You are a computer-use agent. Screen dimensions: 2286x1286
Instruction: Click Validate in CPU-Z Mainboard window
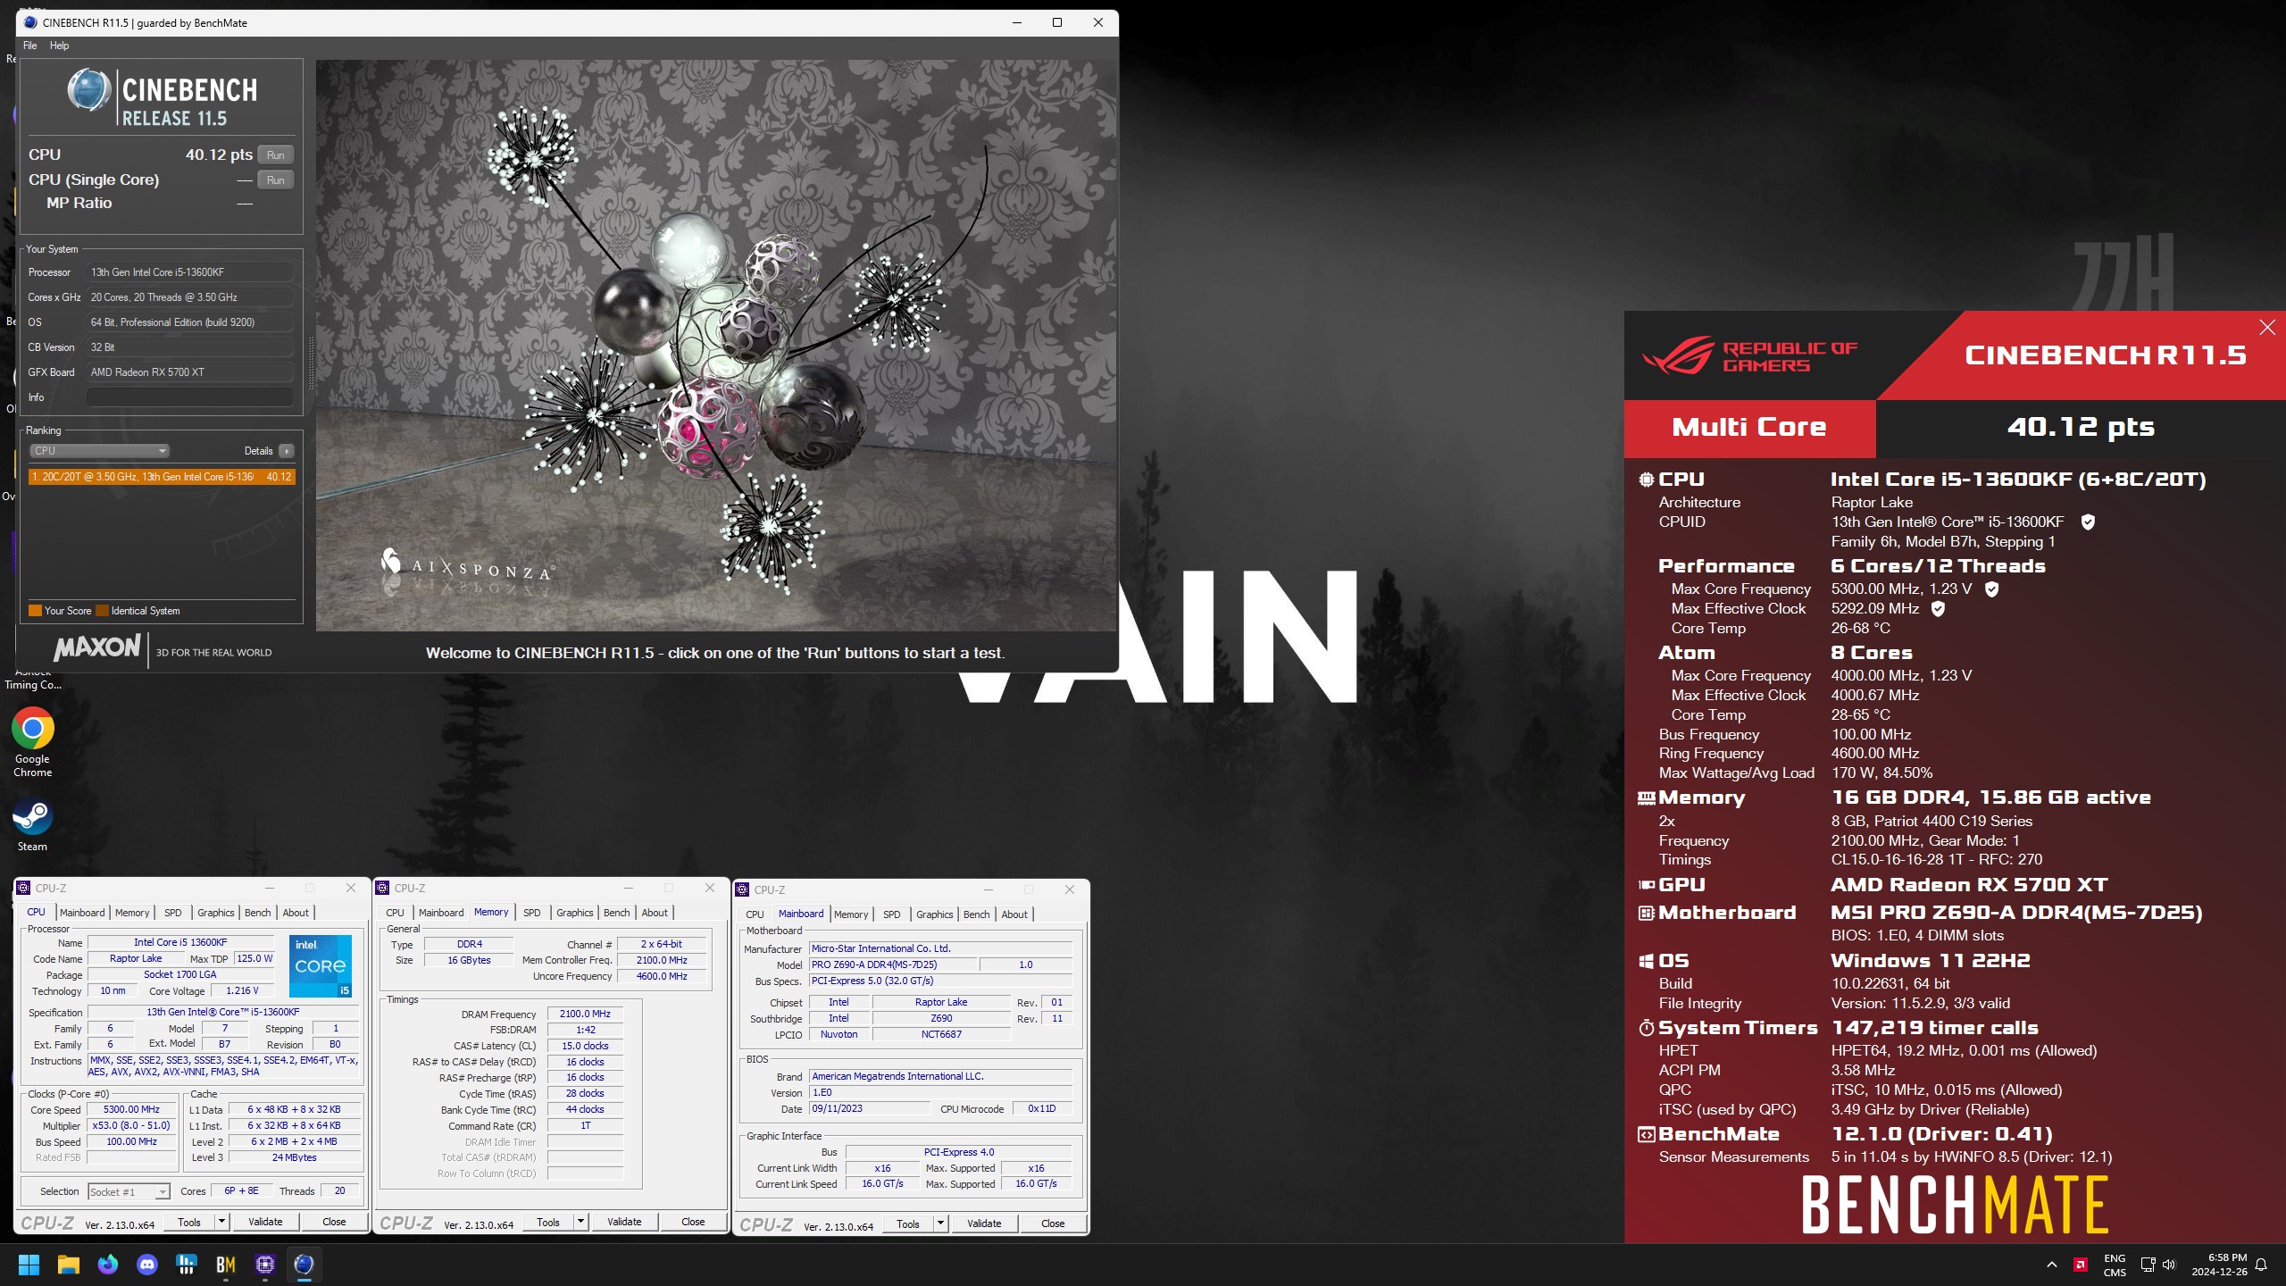(x=984, y=1223)
